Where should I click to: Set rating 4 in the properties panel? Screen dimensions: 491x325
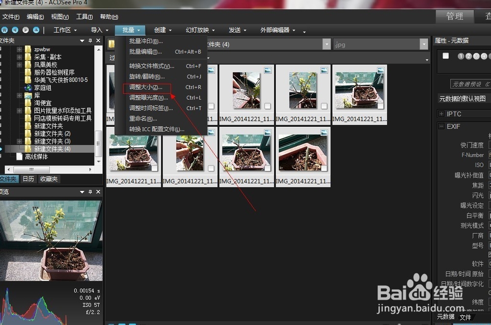point(484,56)
